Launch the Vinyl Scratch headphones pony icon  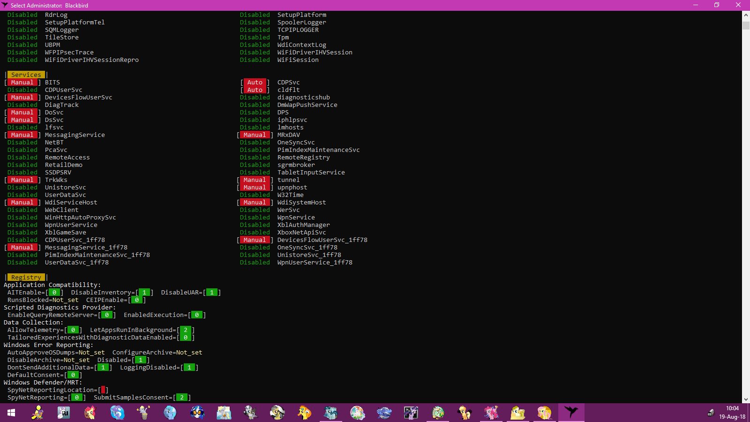tap(197, 413)
